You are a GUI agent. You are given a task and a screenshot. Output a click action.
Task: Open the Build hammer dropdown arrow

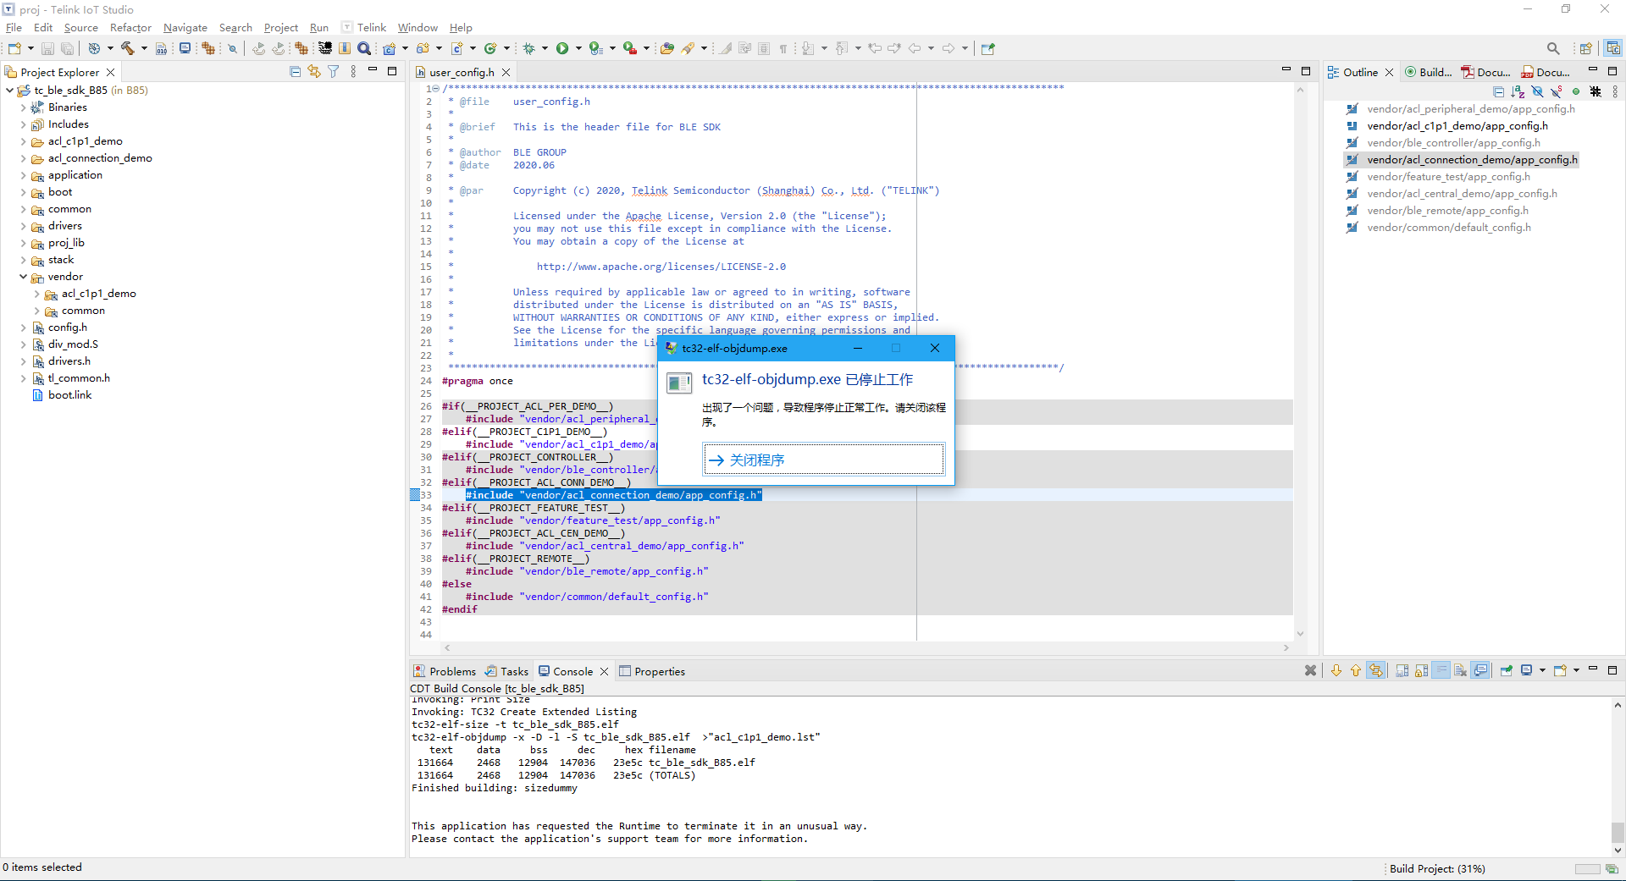pyautogui.click(x=144, y=48)
